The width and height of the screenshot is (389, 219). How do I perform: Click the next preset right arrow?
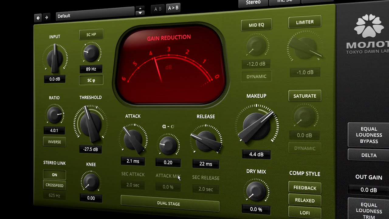tap(46, 18)
